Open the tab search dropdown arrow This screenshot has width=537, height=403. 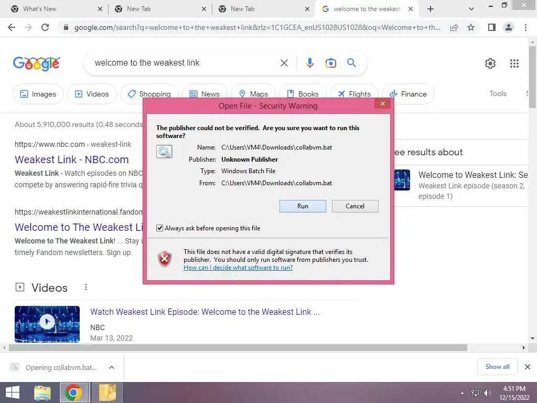(x=471, y=9)
